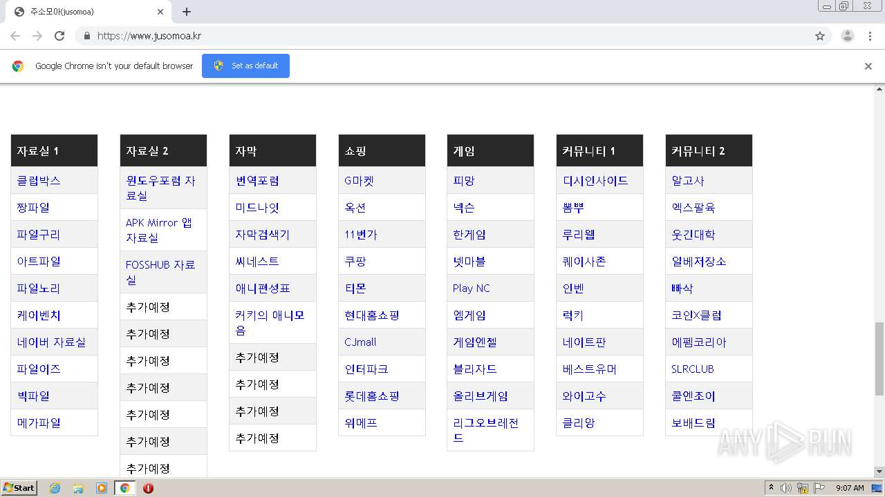885x497 pixels.
Task: Open the FOSSHUB 자료실 link
Action: tap(160, 272)
